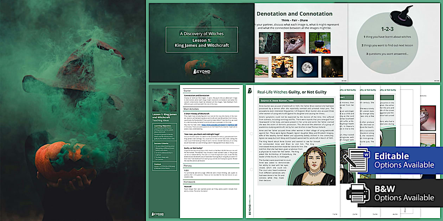This screenshot has width=443, height=221.
Task: Click the Lesson 1 King James title box
Action: pos(201,39)
